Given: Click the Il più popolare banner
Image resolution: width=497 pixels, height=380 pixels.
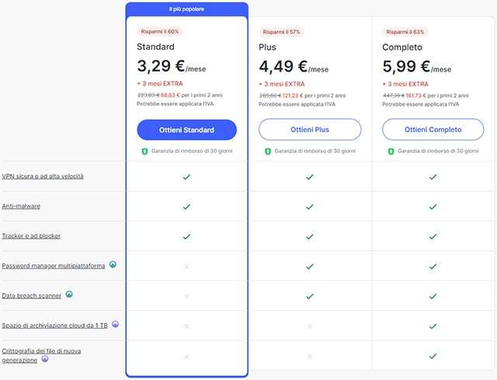Looking at the screenshot, I should pos(186,9).
